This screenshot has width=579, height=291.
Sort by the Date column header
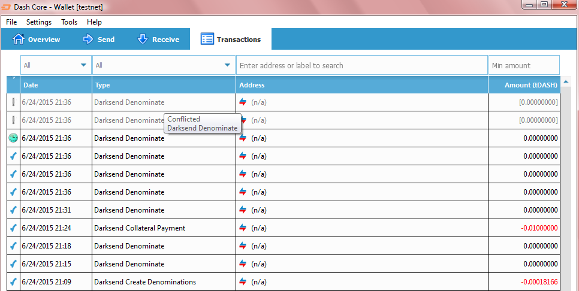pos(56,85)
